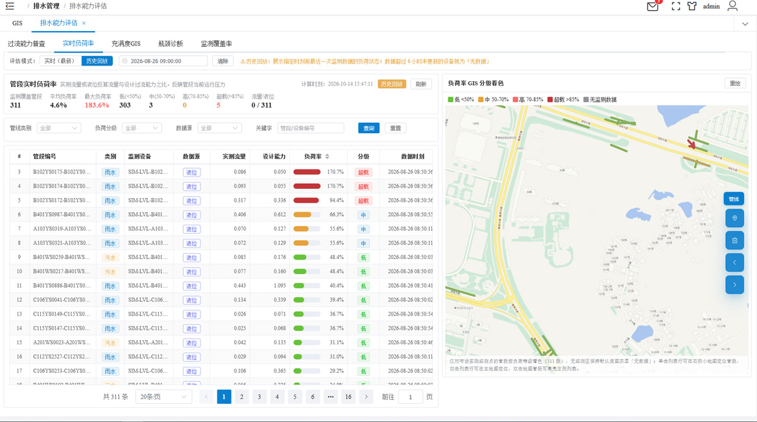Image resolution: width=757 pixels, height=422 pixels.
Task: Click the 污水 tag in row 9
Action: point(110,258)
